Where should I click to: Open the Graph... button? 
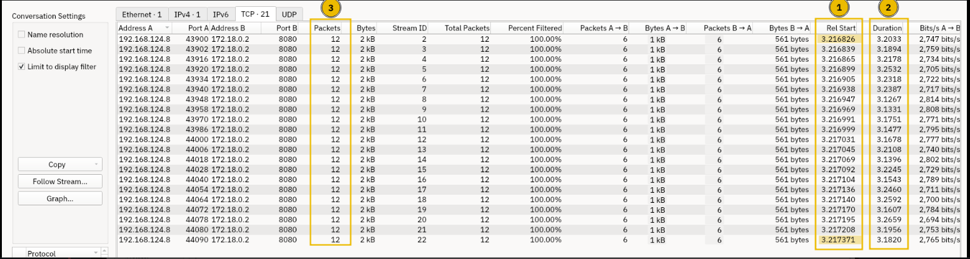click(60, 198)
